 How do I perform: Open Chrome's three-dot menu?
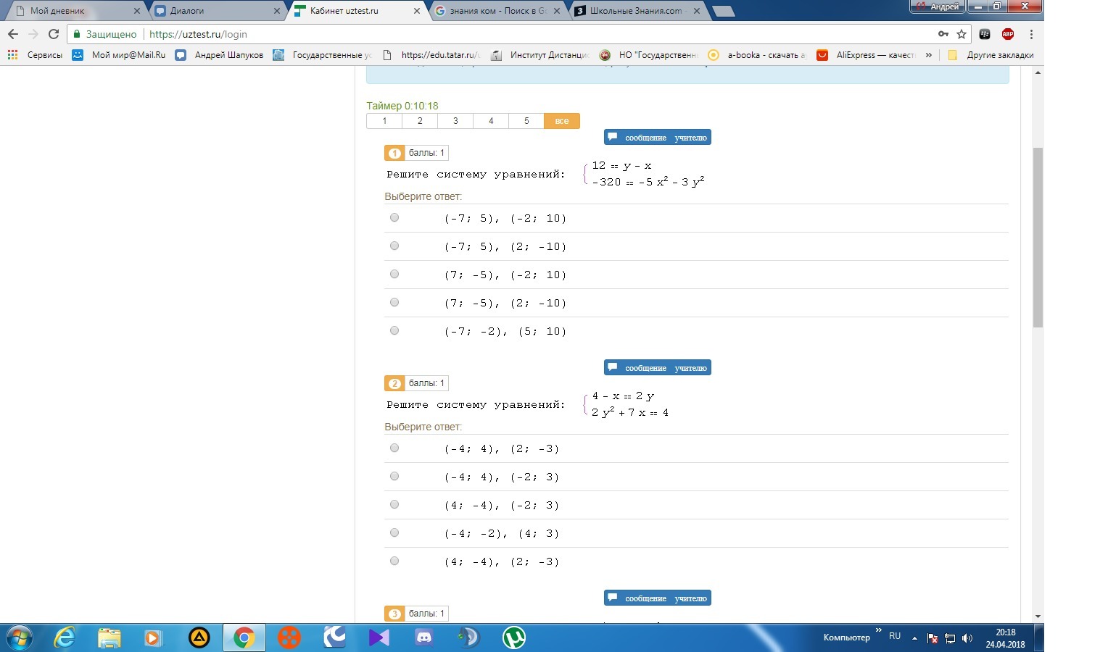tap(1031, 34)
